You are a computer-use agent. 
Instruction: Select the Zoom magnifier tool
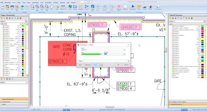33,7
